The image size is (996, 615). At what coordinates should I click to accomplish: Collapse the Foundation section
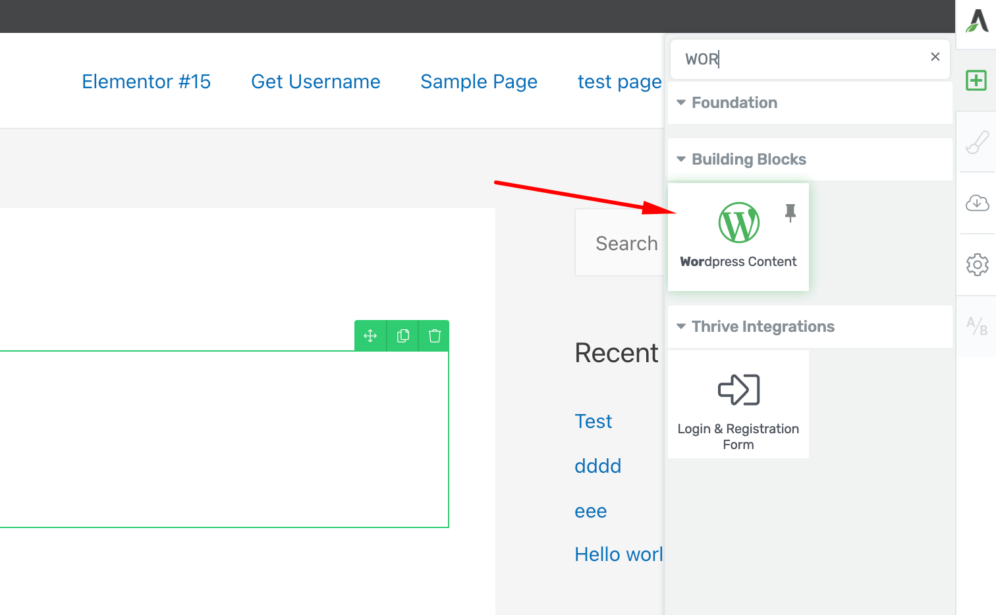click(x=682, y=103)
